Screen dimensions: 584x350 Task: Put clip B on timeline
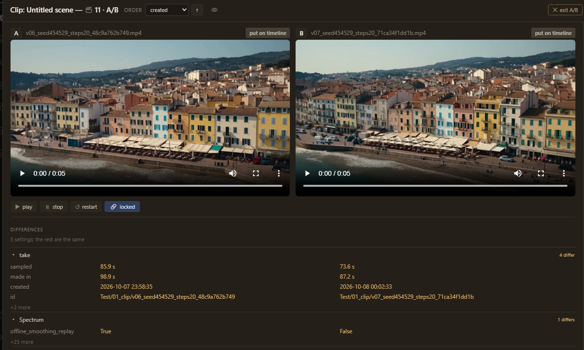click(x=553, y=33)
